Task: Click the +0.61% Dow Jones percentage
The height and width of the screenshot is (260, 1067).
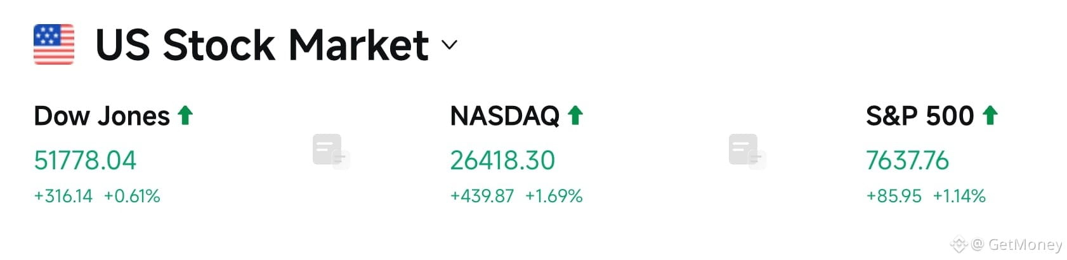Action: pos(132,196)
